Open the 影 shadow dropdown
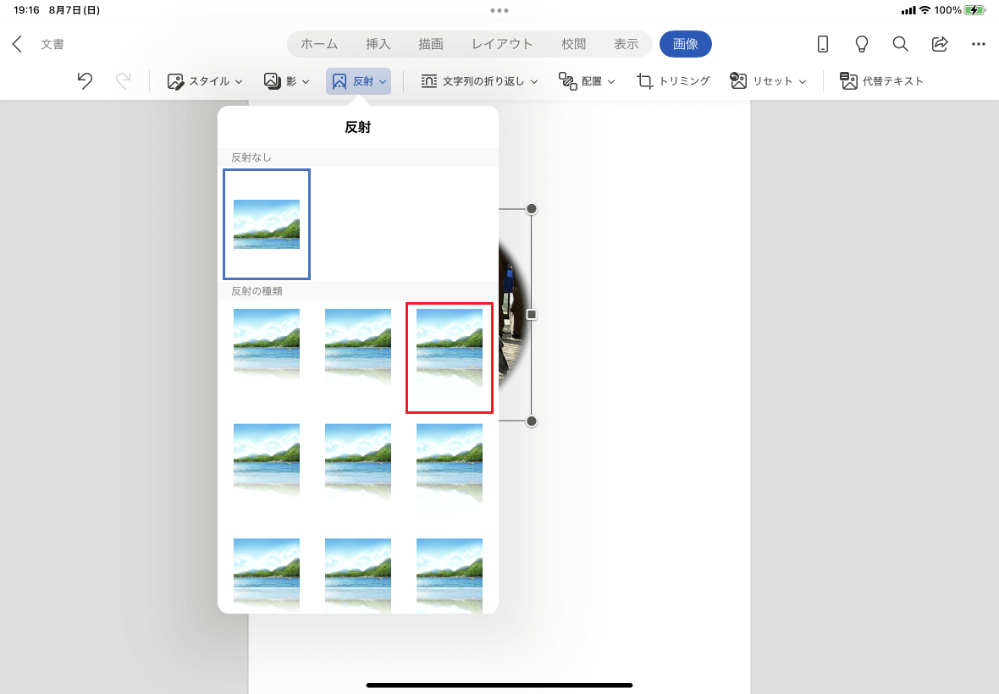Image resolution: width=999 pixels, height=694 pixels. pos(287,81)
